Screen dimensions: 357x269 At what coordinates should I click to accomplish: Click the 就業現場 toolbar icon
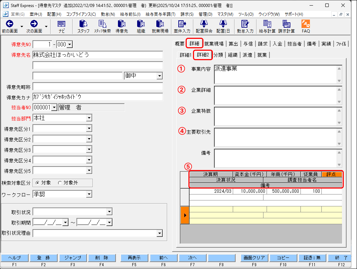pyautogui.click(x=160, y=26)
